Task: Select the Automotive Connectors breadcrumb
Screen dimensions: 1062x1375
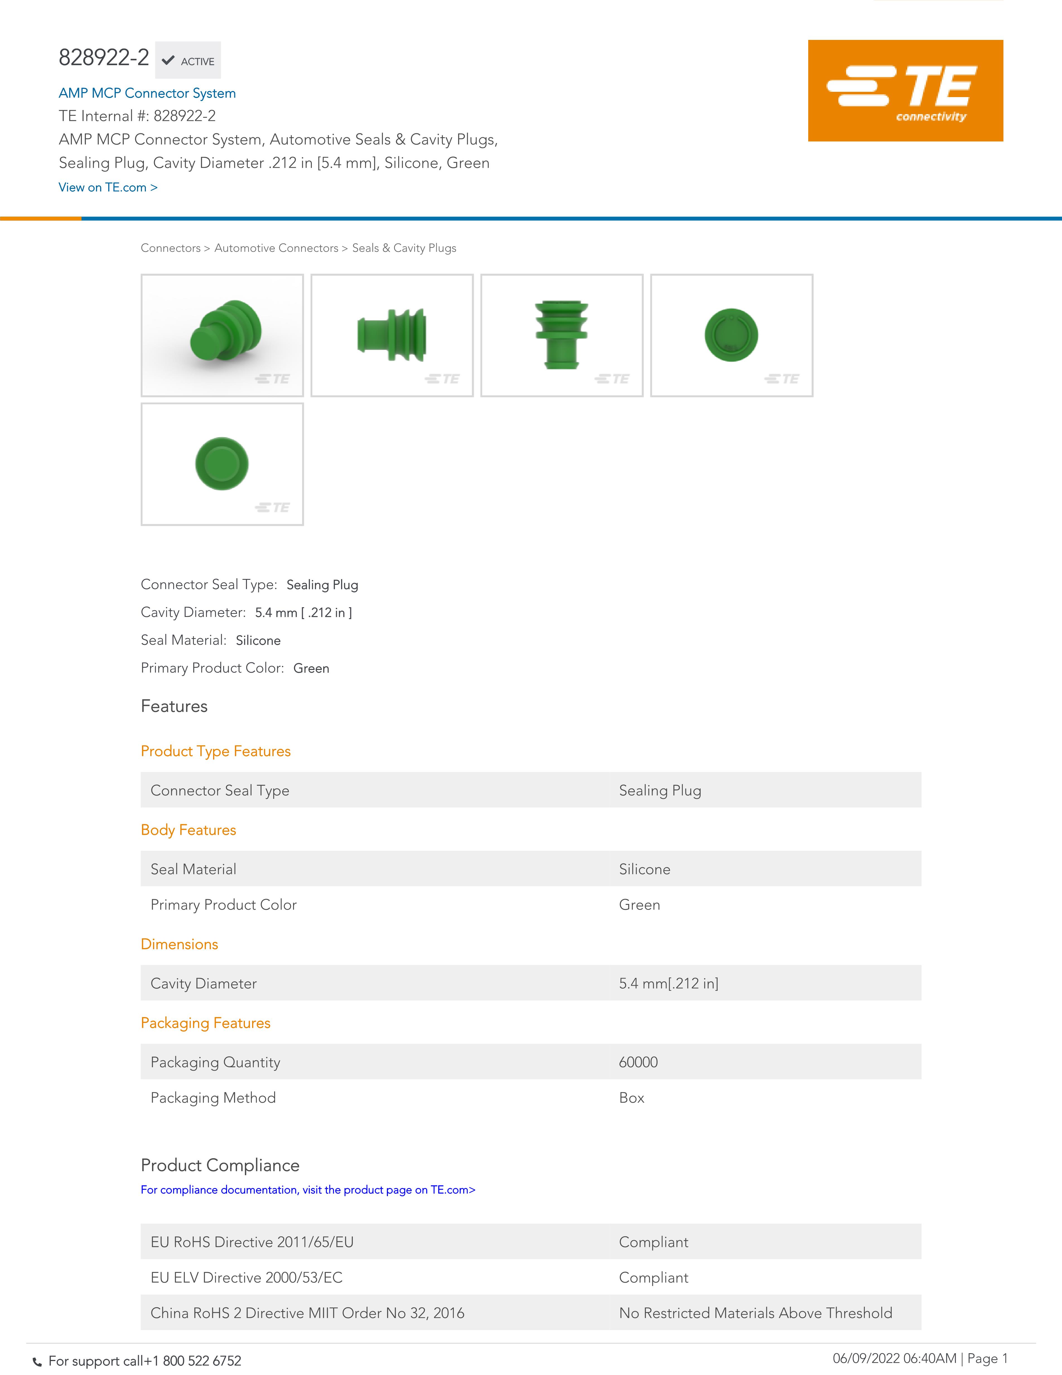Action: pyautogui.click(x=276, y=248)
